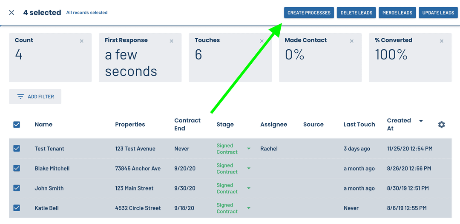460x224 pixels.
Task: Open the Blake Mitchell lead record
Action: pyautogui.click(x=52, y=169)
